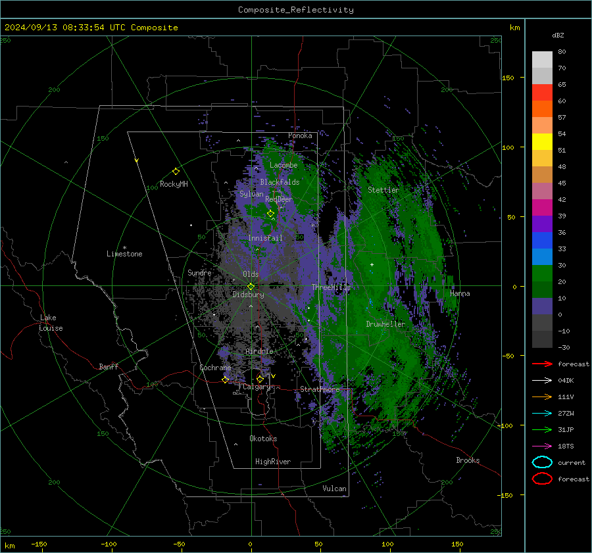
Task: Click the magenta swatch below 42 dBZ
Action: [542, 208]
